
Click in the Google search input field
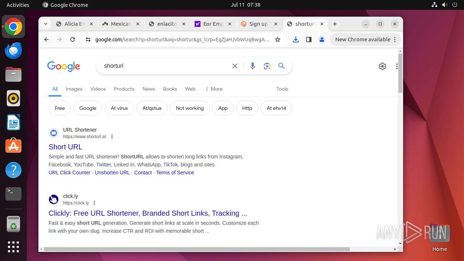tap(165, 66)
